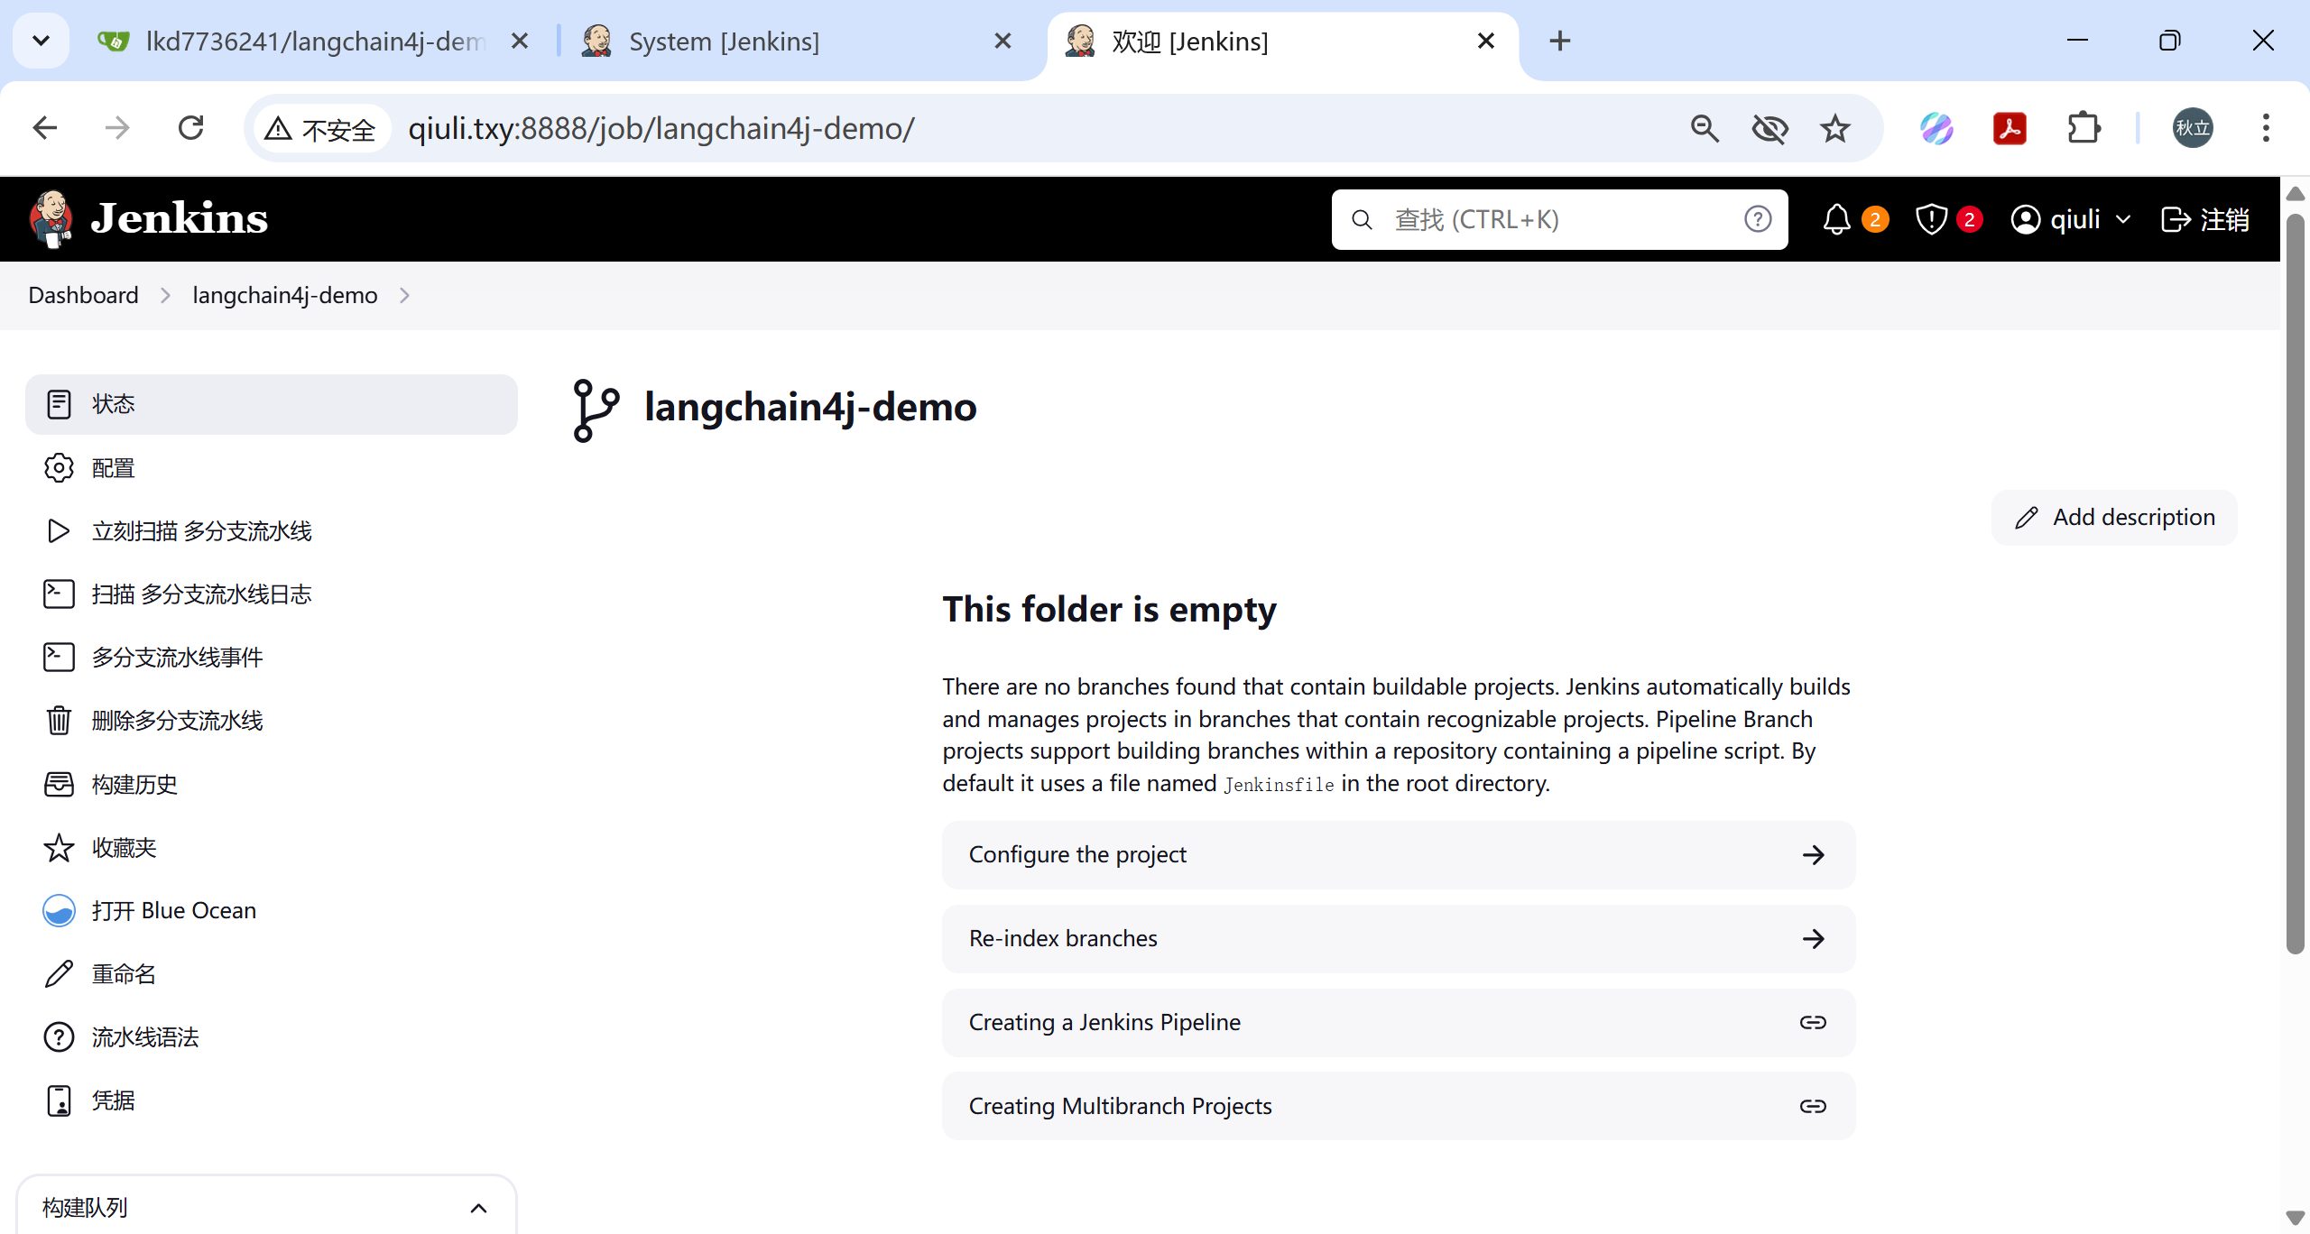Open tab search dropdown arrow
This screenshot has width=2310, height=1234.
tap(41, 41)
